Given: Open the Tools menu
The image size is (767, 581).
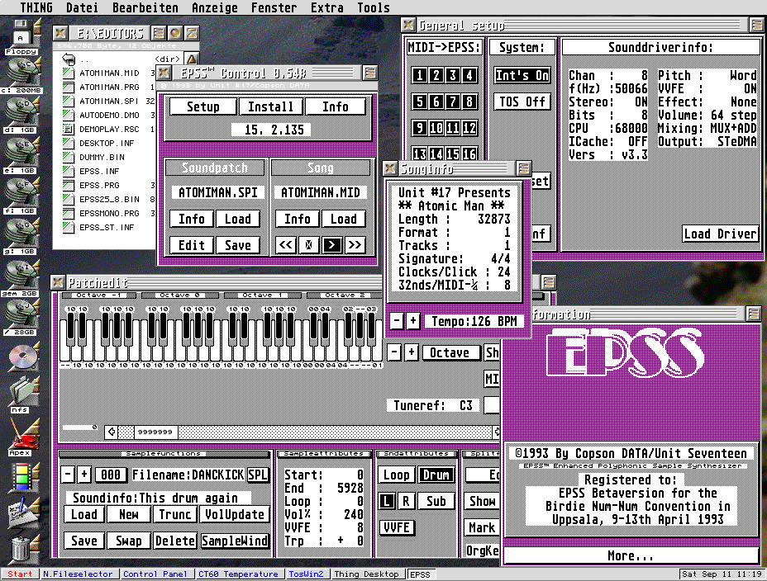Looking at the screenshot, I should [x=374, y=7].
